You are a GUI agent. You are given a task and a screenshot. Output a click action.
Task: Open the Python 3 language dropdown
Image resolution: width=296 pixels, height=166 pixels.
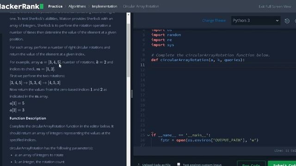pyautogui.click(x=256, y=20)
